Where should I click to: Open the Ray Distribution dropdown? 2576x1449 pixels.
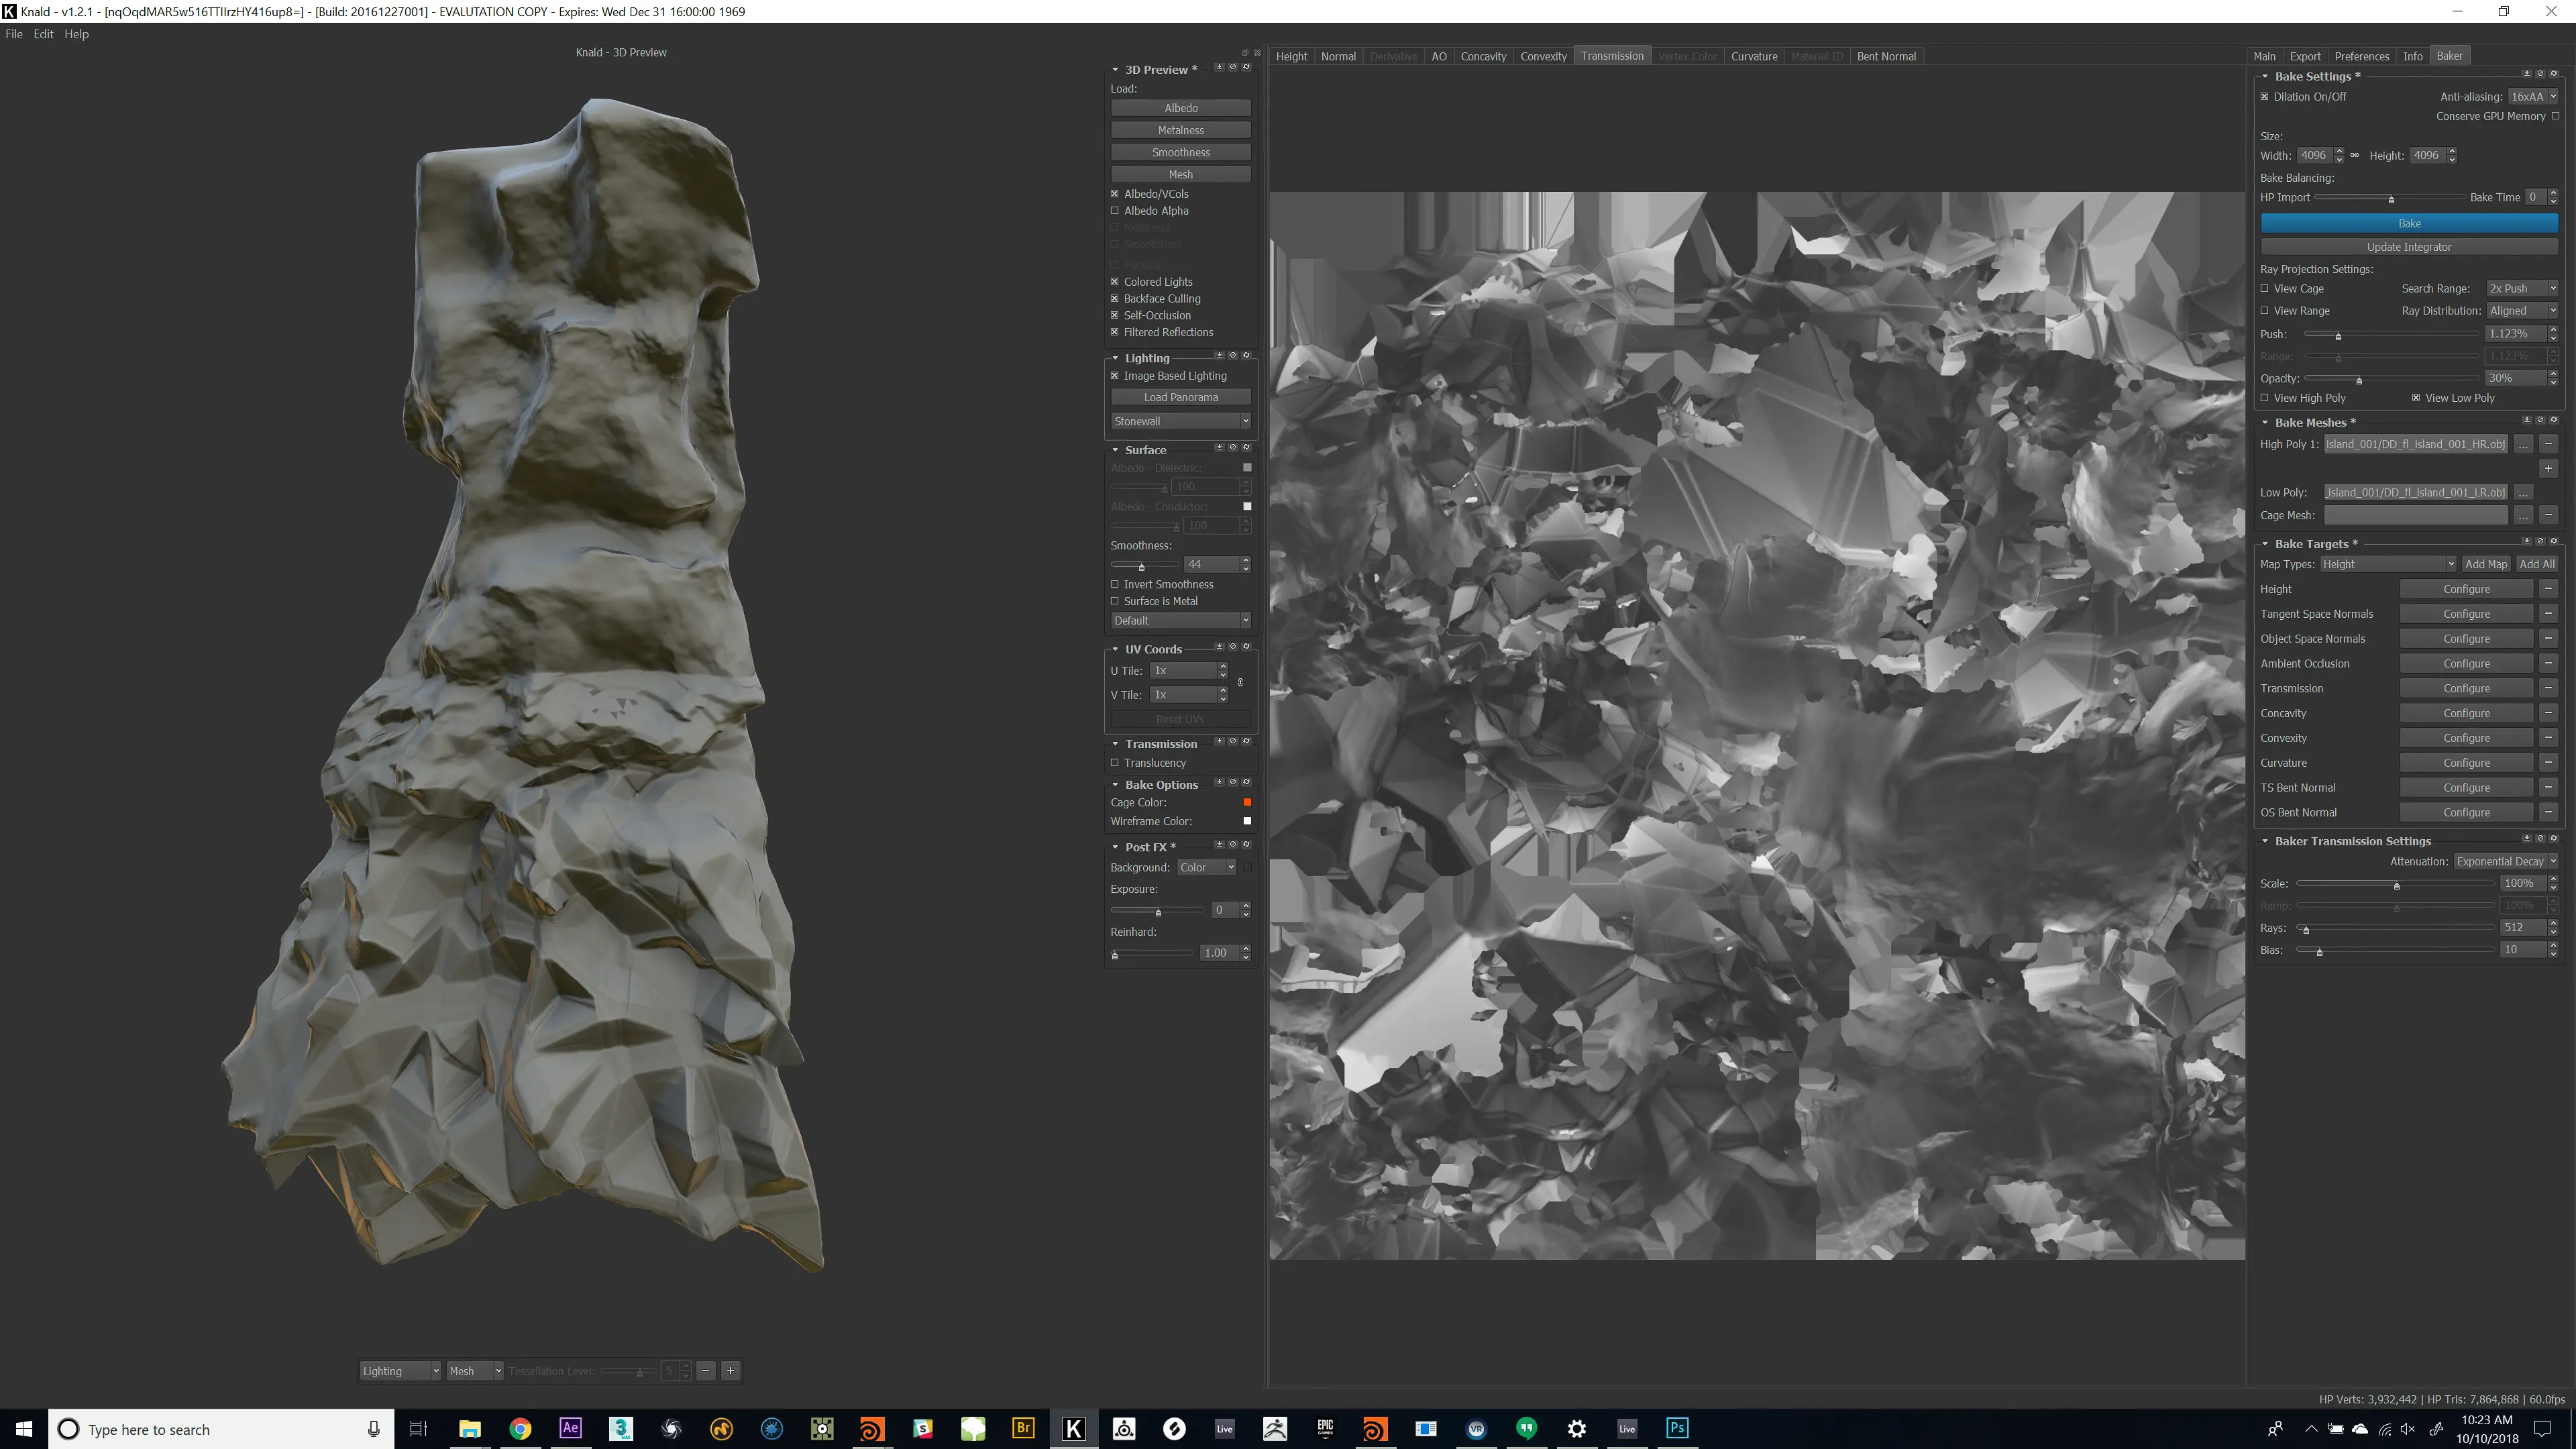pyautogui.click(x=2522, y=311)
